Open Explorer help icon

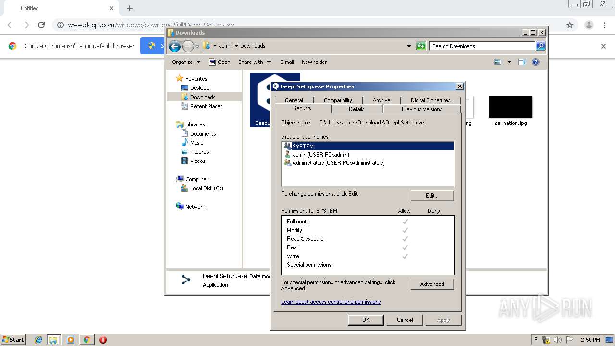tap(536, 62)
